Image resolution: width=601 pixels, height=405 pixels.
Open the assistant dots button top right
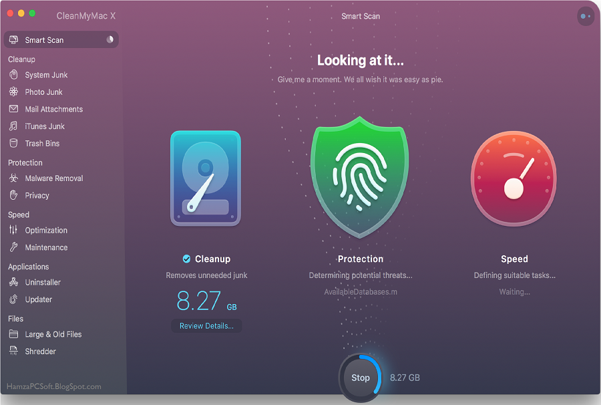[586, 17]
